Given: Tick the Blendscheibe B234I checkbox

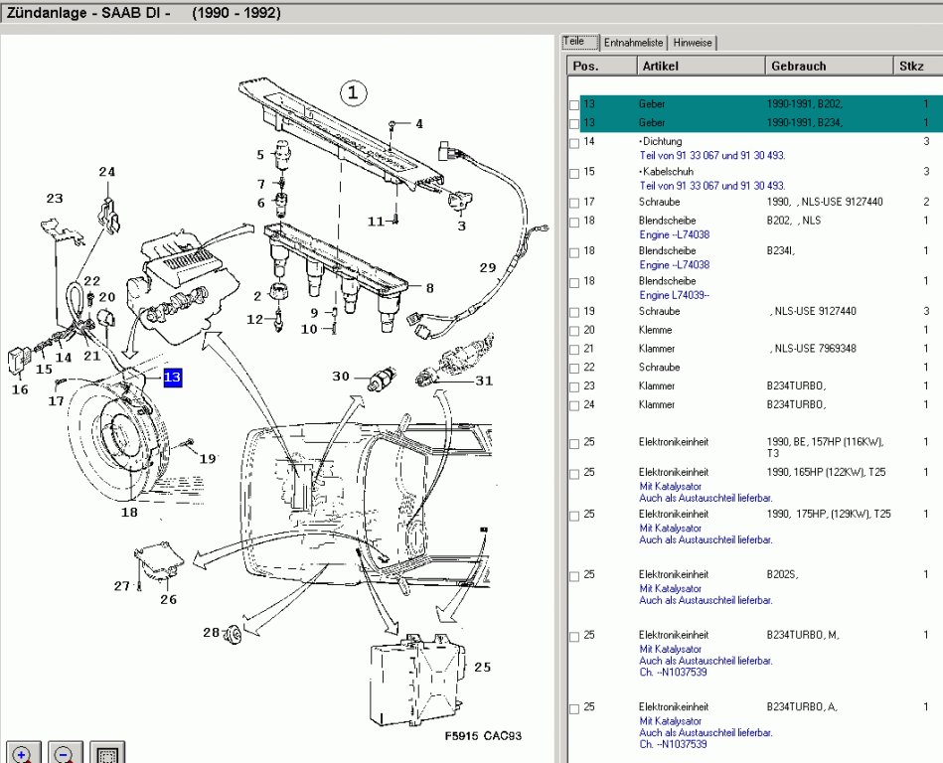Looking at the screenshot, I should click(x=574, y=252).
